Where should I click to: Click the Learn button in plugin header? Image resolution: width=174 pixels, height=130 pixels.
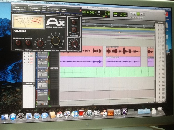pos(58,11)
